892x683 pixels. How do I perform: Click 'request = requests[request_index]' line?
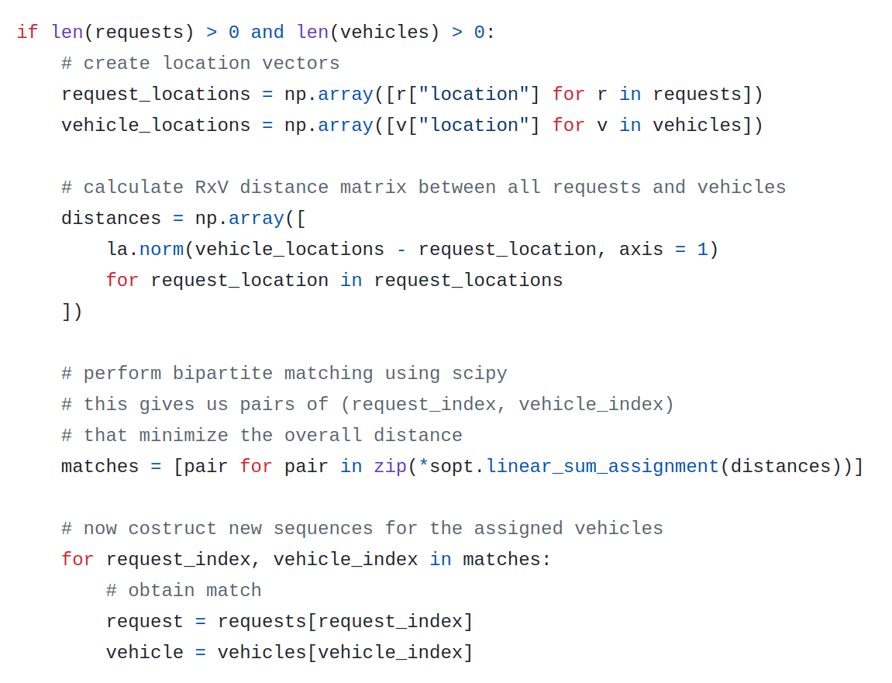(x=290, y=622)
